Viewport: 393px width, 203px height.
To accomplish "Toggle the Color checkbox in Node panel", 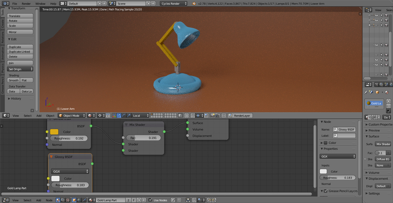I will point(326,143).
